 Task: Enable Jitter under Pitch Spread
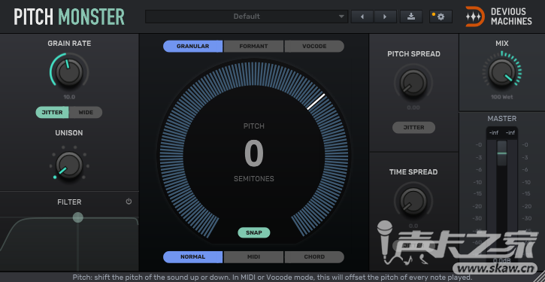[413, 128]
